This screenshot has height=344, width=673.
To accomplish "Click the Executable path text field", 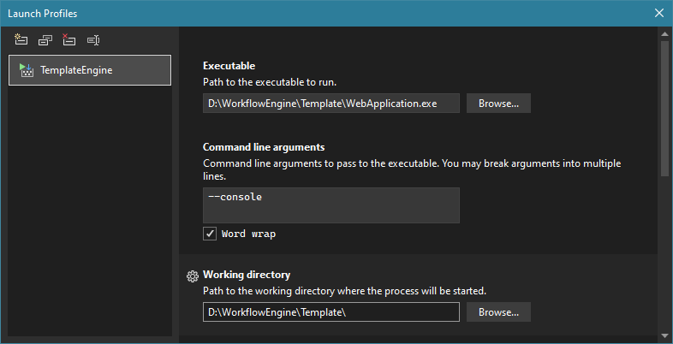I will click(331, 104).
